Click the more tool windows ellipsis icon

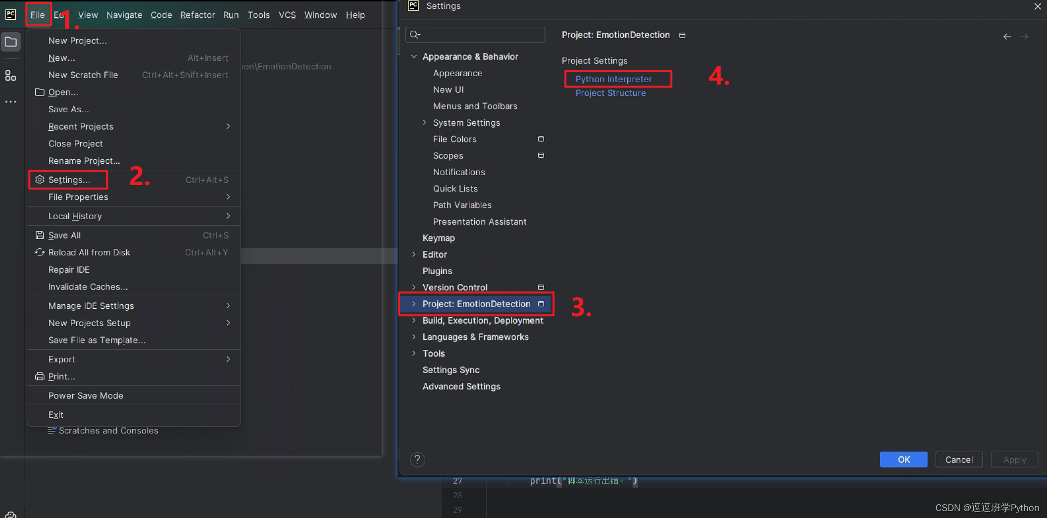(x=11, y=102)
